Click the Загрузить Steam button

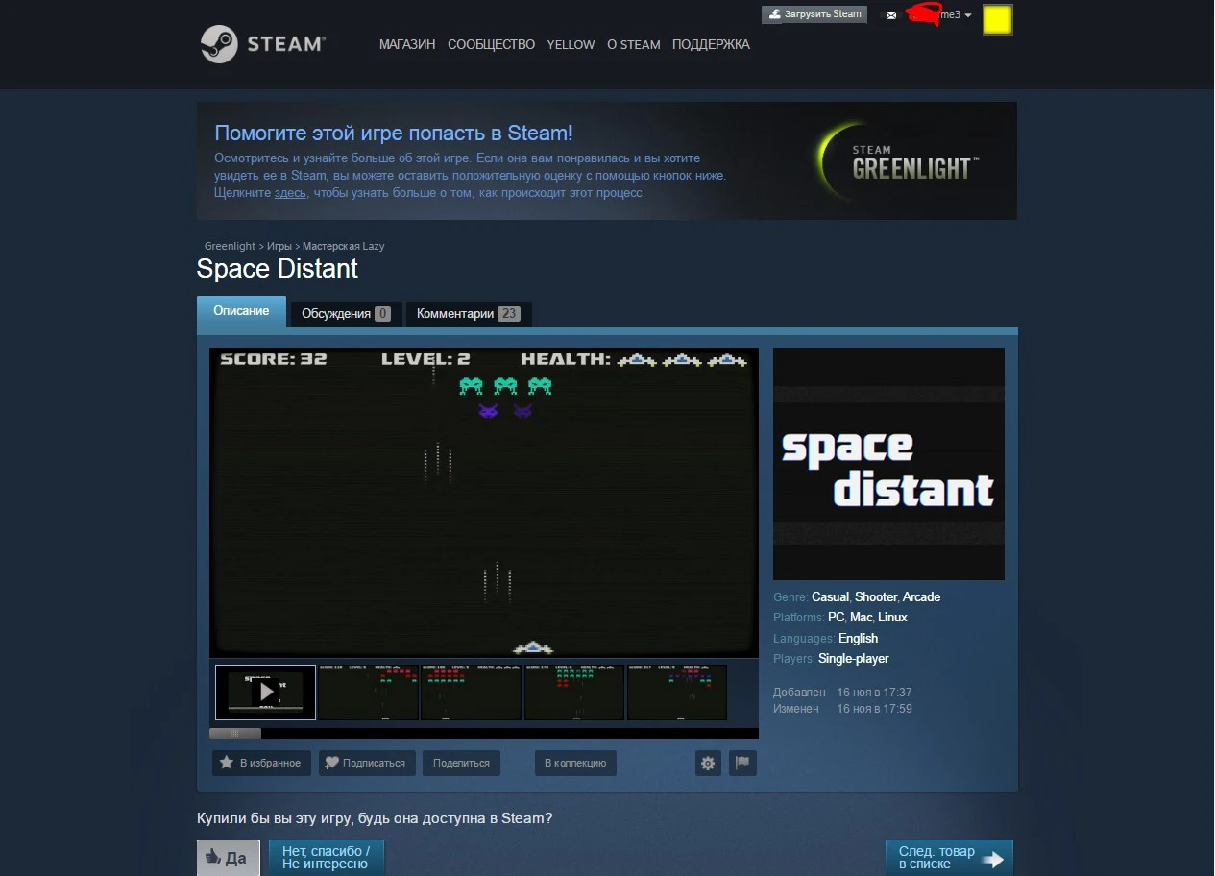(814, 14)
